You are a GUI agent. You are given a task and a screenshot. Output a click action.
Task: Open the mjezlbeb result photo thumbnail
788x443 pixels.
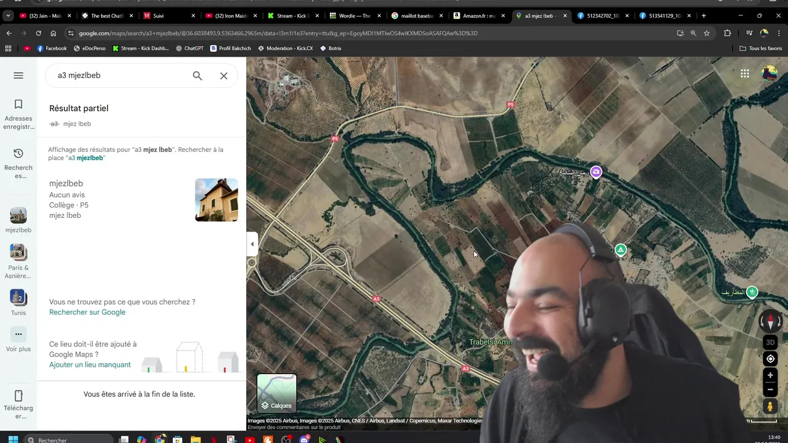(216, 200)
